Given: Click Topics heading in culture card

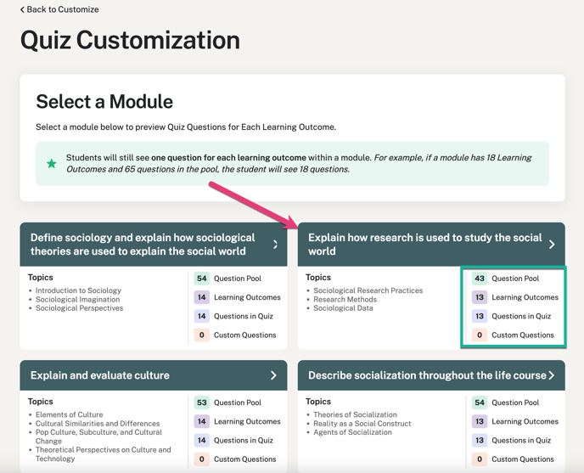Looking at the screenshot, I should (40, 402).
